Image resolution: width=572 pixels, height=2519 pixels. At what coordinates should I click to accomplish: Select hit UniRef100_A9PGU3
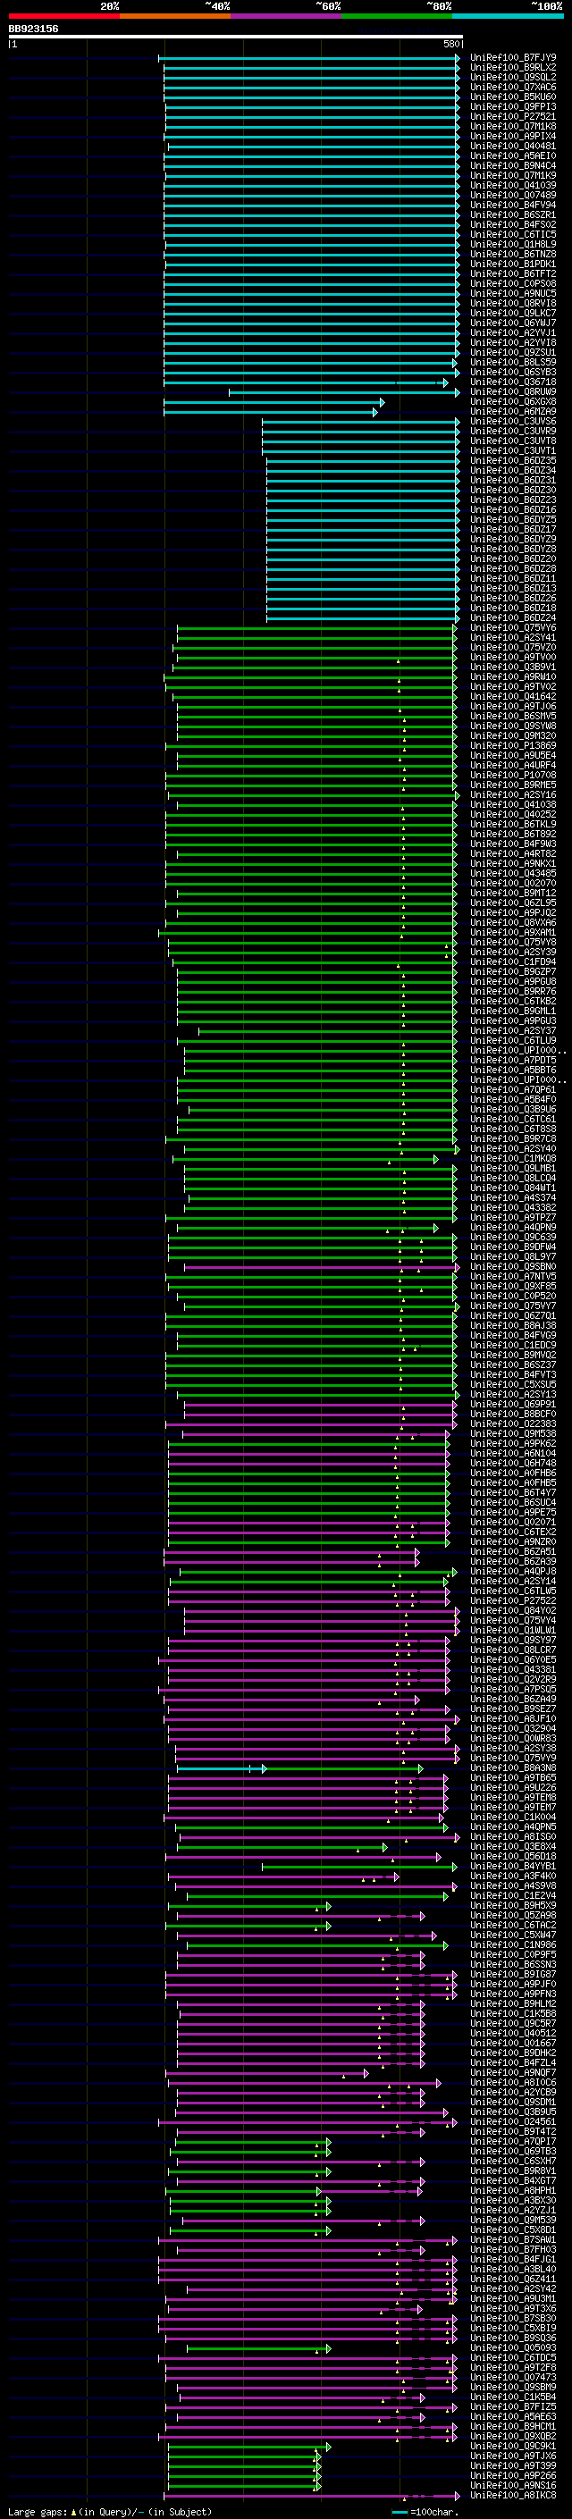513,1022
